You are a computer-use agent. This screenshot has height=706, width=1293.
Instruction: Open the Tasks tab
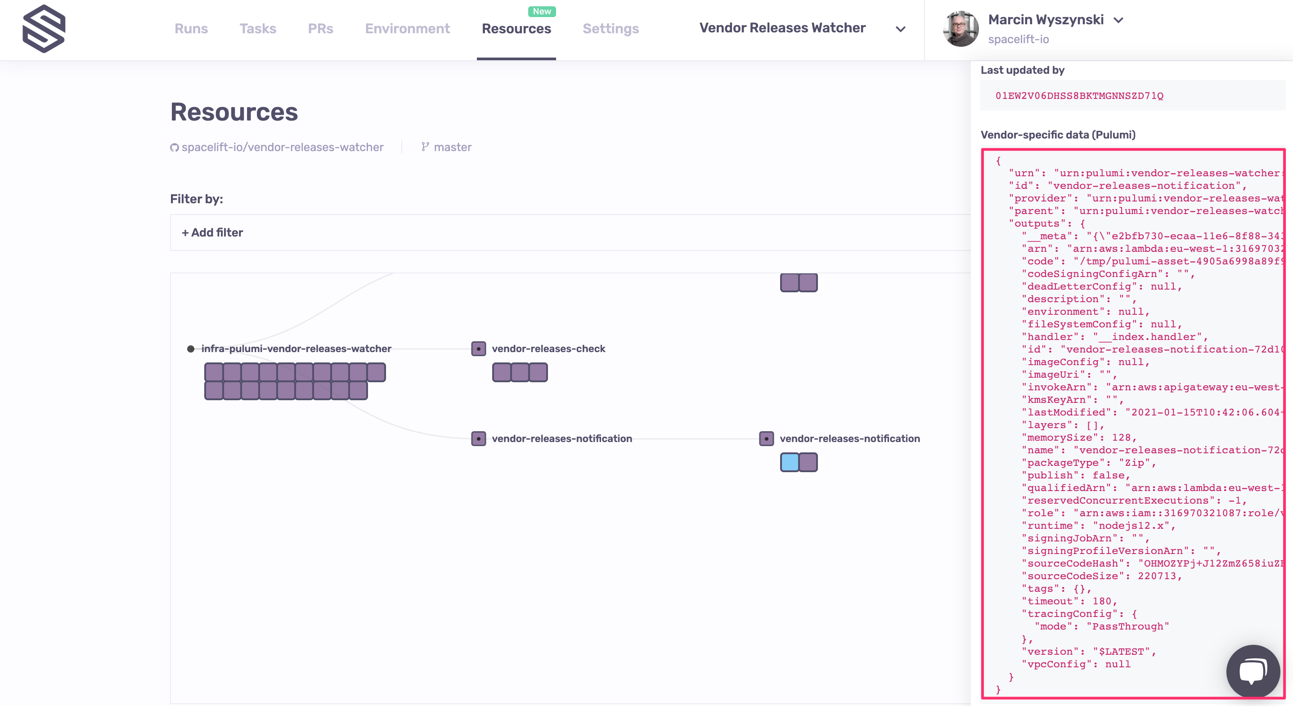[257, 29]
